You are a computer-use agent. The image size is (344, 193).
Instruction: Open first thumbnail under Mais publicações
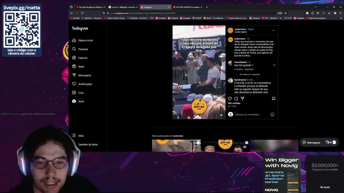(176, 146)
